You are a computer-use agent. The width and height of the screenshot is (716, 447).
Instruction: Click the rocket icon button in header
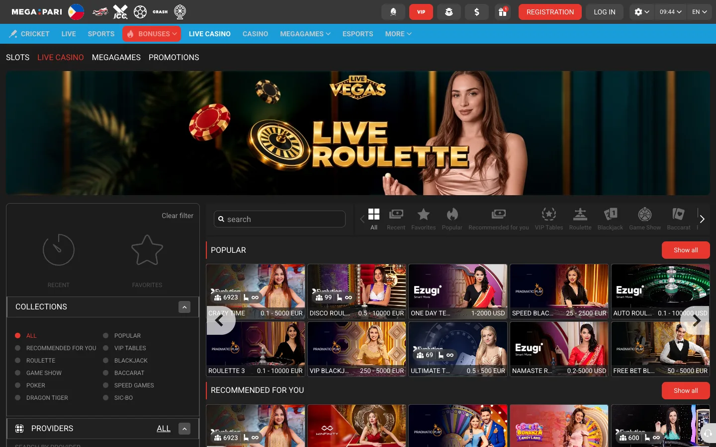tap(393, 12)
